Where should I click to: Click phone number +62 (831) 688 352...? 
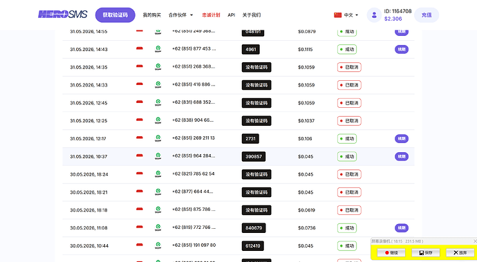194,102
